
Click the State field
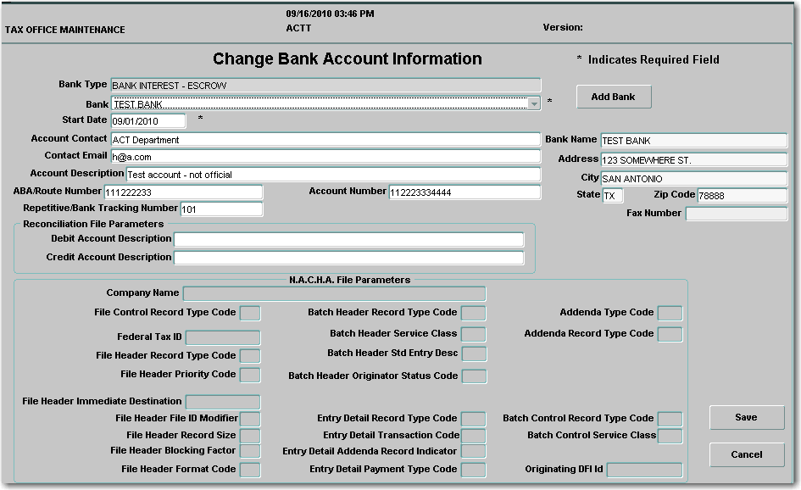pyautogui.click(x=613, y=196)
